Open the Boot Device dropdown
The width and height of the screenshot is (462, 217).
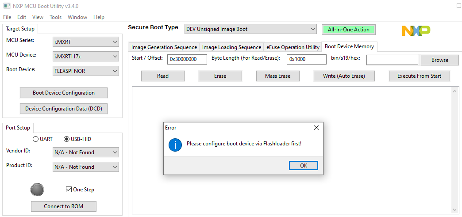[86, 71]
